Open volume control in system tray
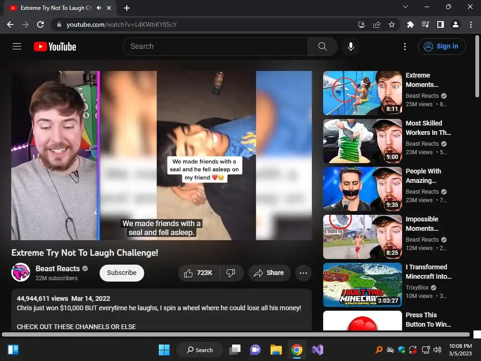 pos(437,350)
